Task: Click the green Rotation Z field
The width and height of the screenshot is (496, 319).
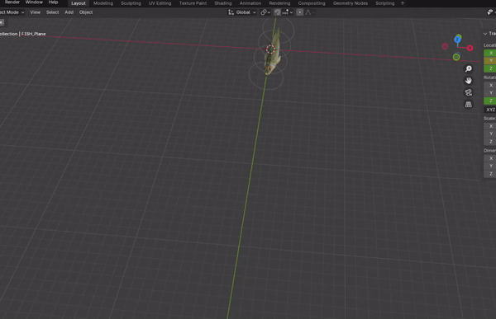Action: click(489, 101)
